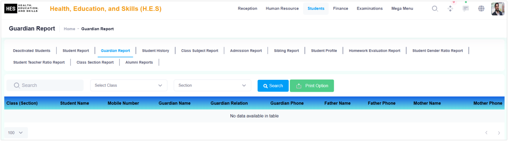Screen dimensions: 508x141
Task: Go to next table page arrow
Action: [499, 133]
